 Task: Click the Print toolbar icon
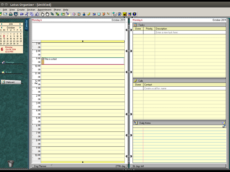click(x=11, y=14)
